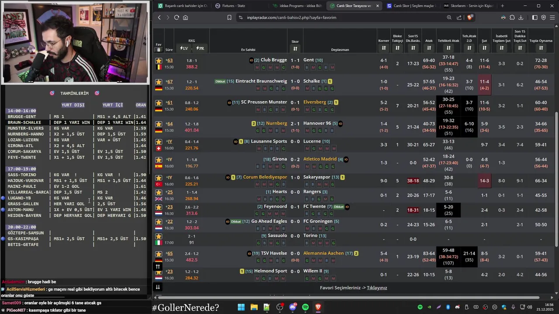The width and height of the screenshot is (559, 314).
Task: Open File Explorer from taskbar
Action: click(254, 307)
